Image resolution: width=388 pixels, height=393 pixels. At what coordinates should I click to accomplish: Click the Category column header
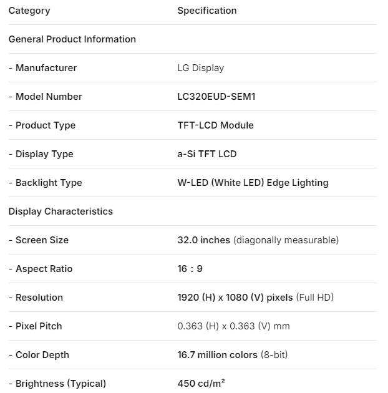[29, 11]
